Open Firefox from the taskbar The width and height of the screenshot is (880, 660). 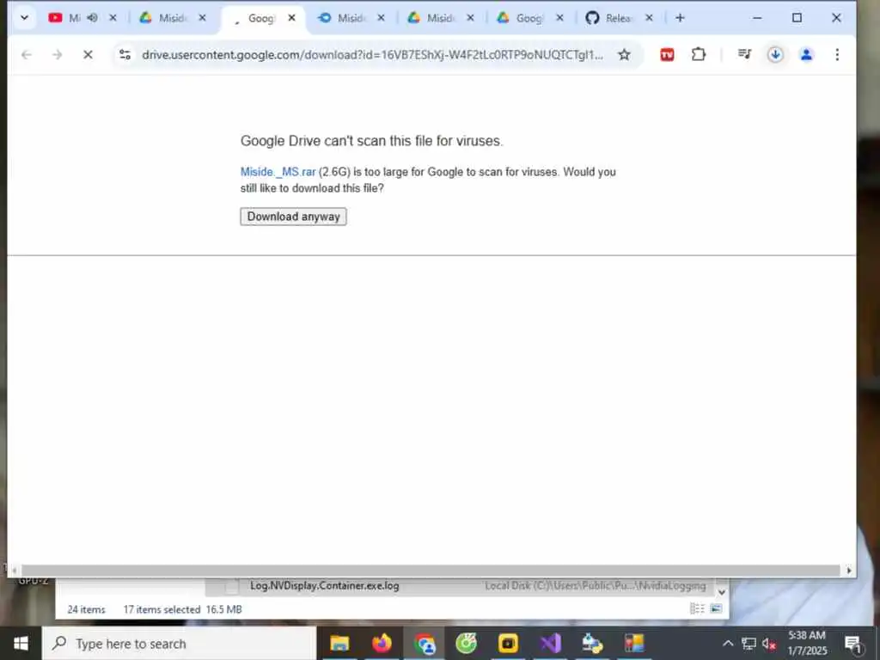(x=382, y=643)
